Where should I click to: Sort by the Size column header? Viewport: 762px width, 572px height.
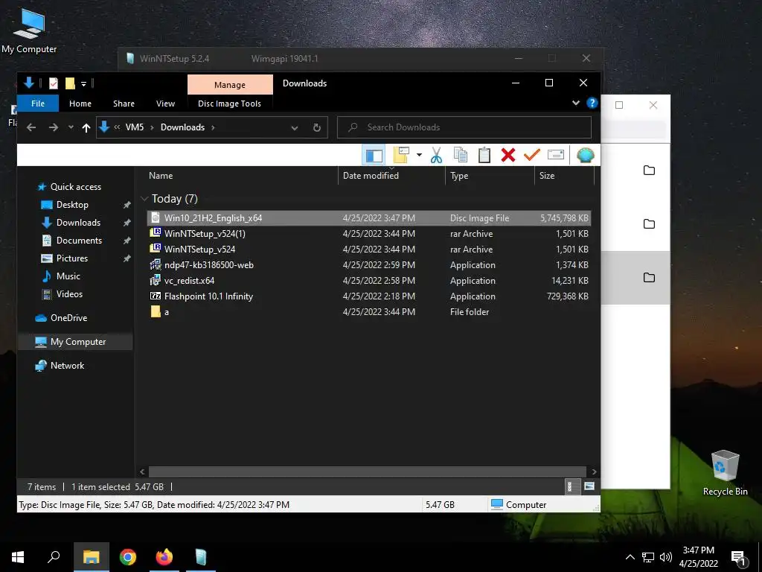coord(564,176)
